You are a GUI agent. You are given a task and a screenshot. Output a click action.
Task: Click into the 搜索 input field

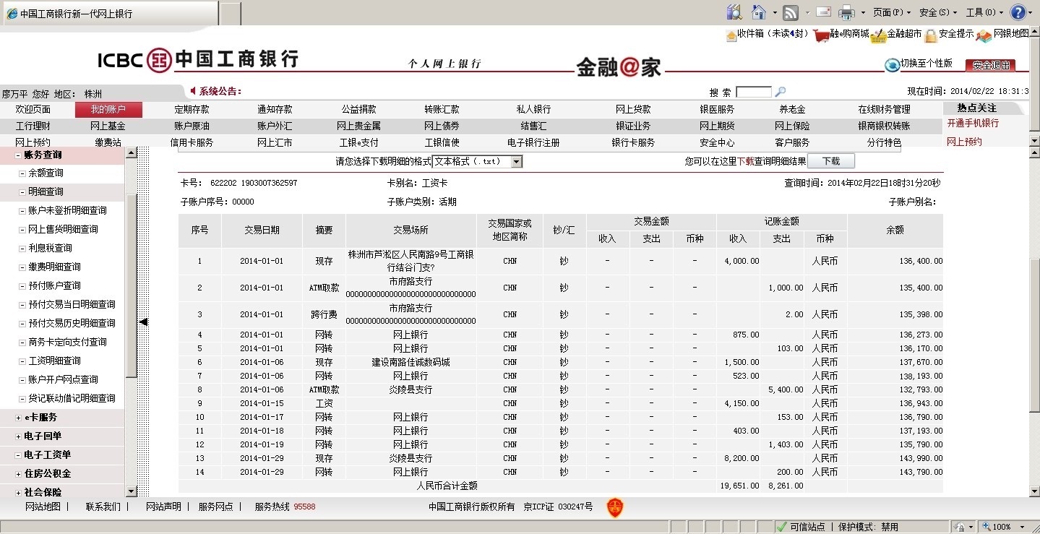click(753, 92)
